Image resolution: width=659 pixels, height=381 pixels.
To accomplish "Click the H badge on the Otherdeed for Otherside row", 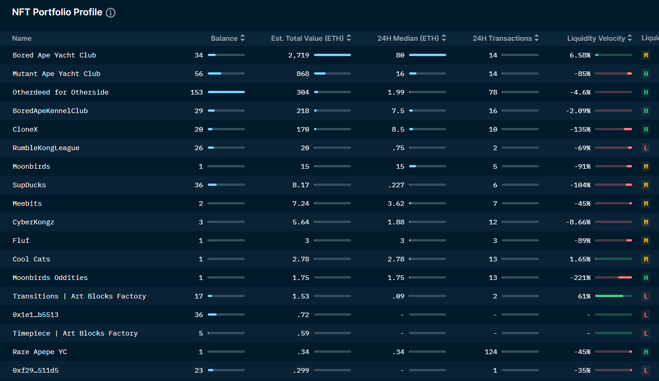I will coord(646,92).
